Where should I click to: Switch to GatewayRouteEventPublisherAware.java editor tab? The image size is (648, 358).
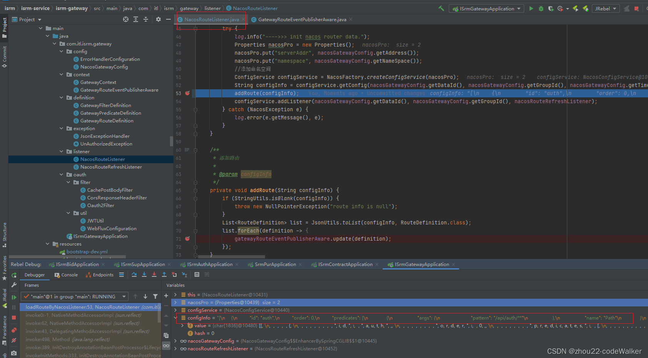(302, 19)
